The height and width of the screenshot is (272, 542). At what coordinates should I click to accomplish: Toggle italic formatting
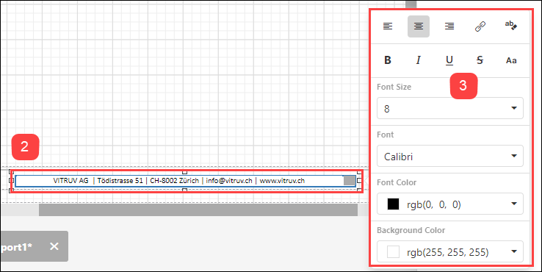(419, 60)
